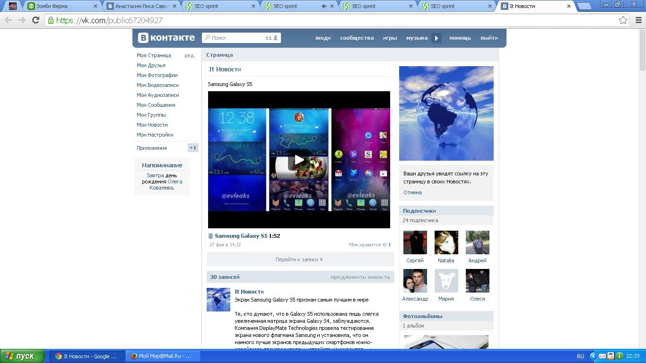646x363 pixels.
Task: Like the post with the heart icon
Action: point(384,245)
